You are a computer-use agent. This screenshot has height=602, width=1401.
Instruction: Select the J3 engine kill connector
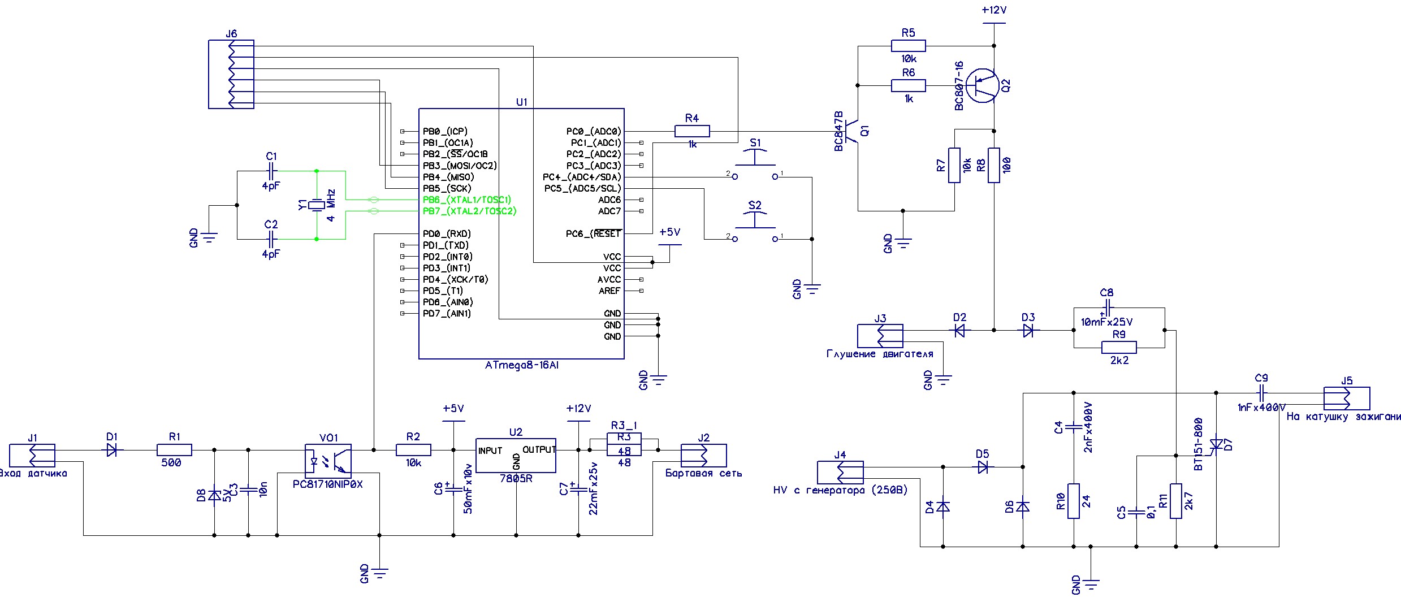(880, 336)
